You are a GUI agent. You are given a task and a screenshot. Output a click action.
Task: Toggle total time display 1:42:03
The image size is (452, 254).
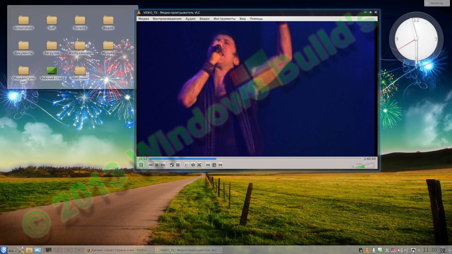point(370,159)
